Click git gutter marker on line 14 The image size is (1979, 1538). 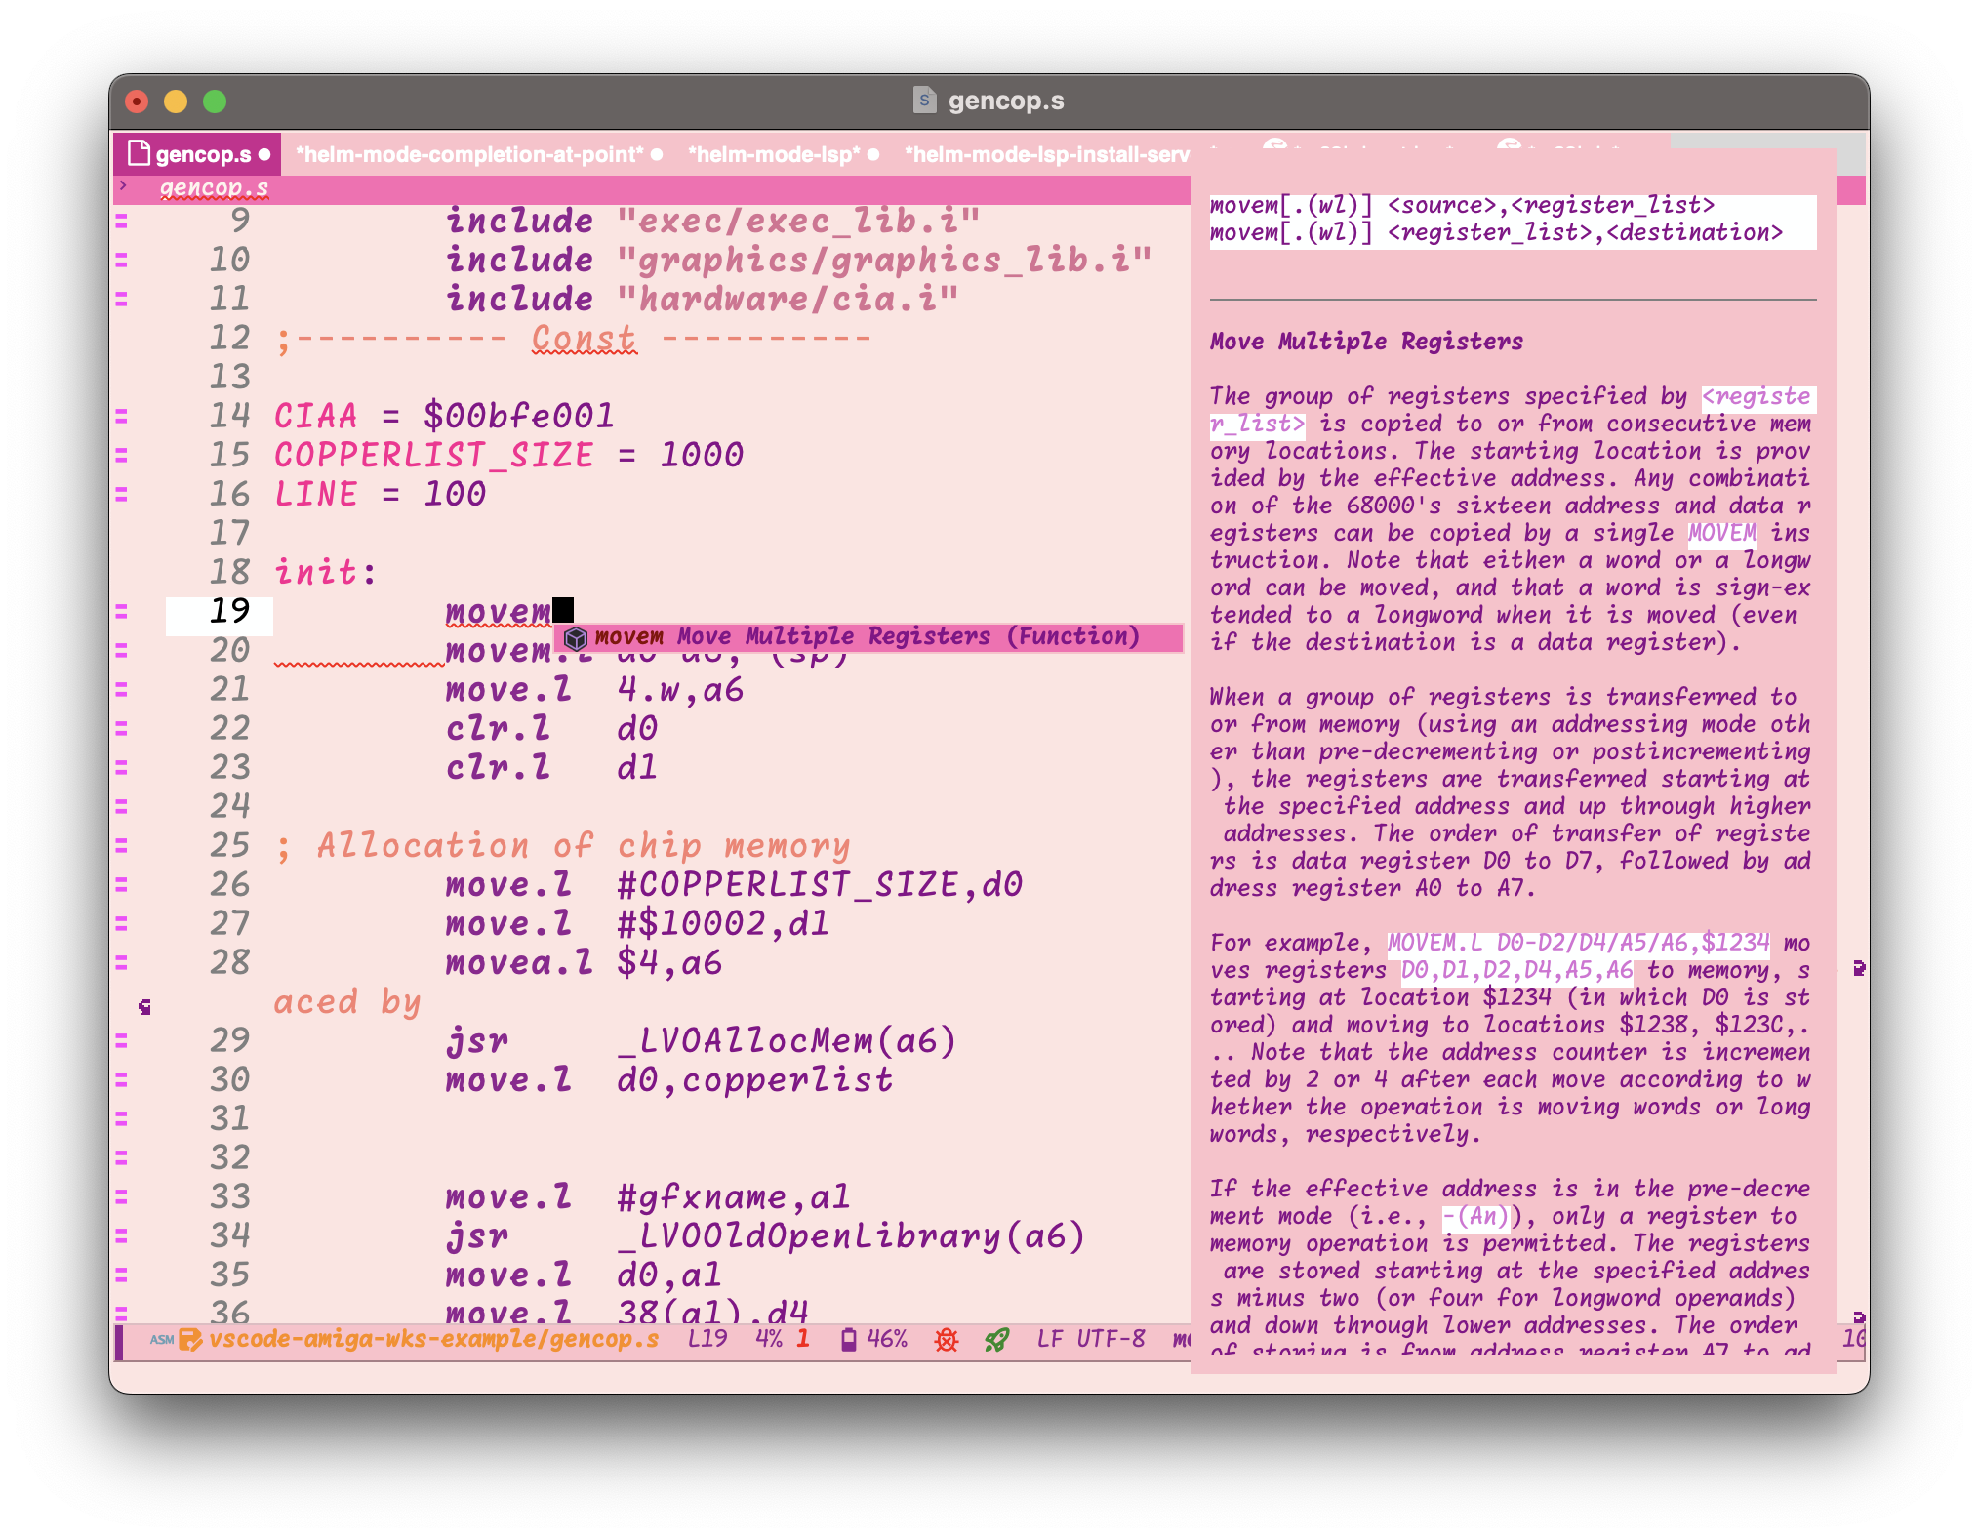(x=122, y=417)
